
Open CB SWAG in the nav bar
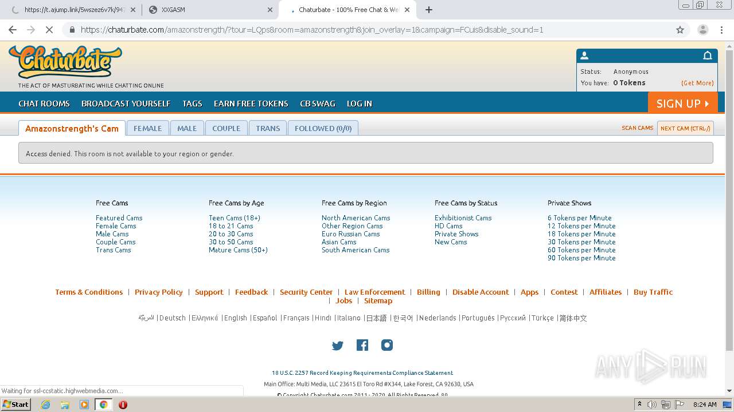(318, 104)
